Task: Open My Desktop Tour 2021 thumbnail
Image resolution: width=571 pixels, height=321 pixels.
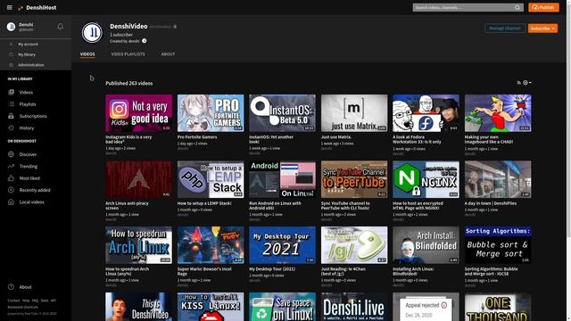Action: click(282, 245)
